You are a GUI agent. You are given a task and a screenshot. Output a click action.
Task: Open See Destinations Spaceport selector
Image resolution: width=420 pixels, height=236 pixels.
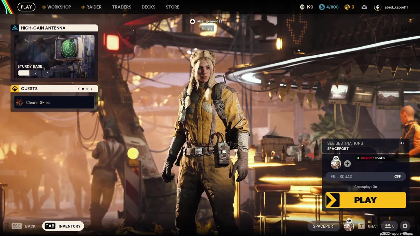[366, 146]
